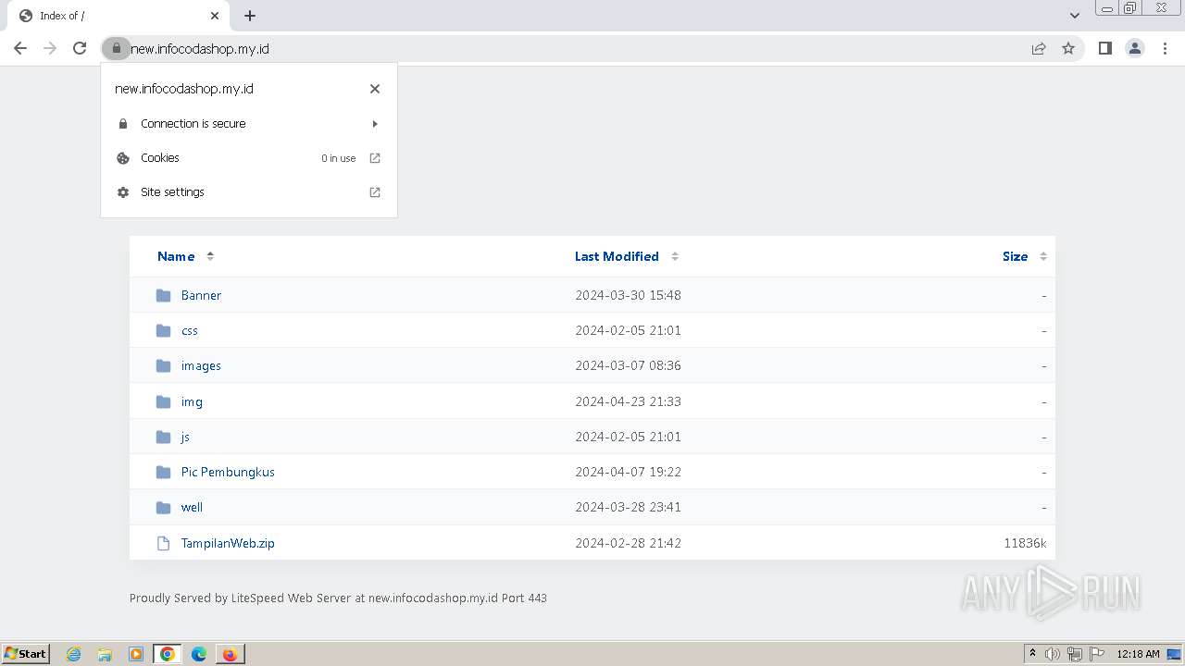Go back to the previous page

pyautogui.click(x=20, y=48)
